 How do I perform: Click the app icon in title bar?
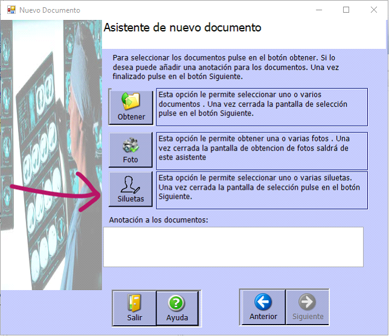click(x=11, y=10)
